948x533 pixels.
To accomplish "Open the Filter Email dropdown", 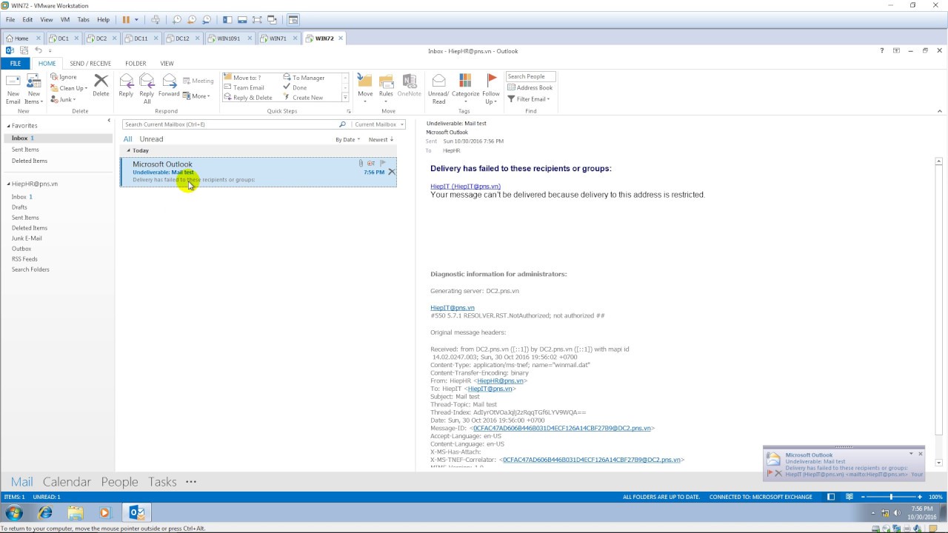I will 528,98.
